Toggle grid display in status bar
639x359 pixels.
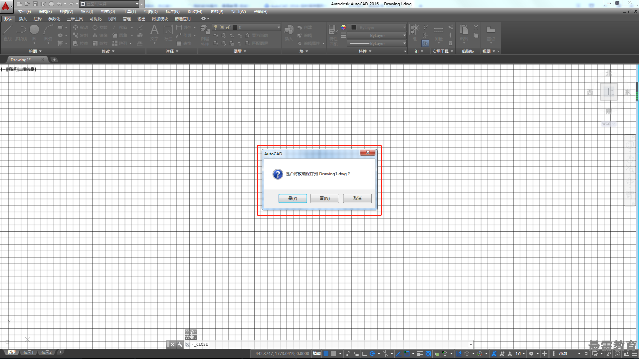326,354
